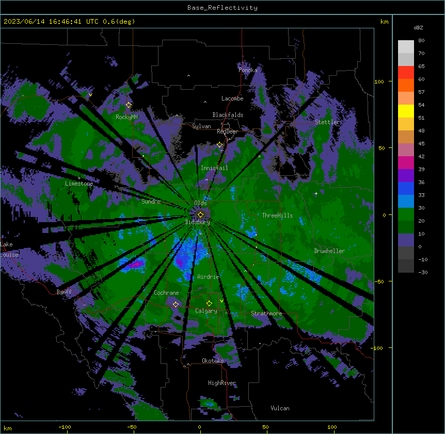Click the Olds city label
This screenshot has width=445, height=434.
(200, 203)
